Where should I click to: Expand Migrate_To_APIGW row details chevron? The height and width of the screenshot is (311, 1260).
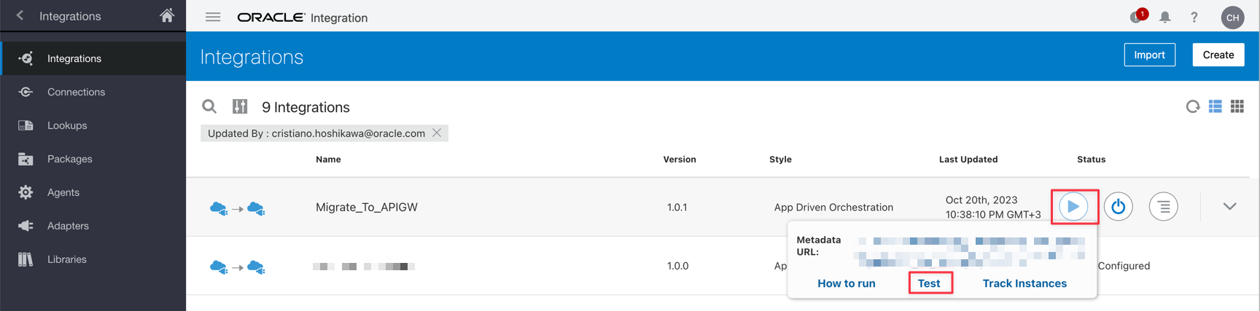1229,207
